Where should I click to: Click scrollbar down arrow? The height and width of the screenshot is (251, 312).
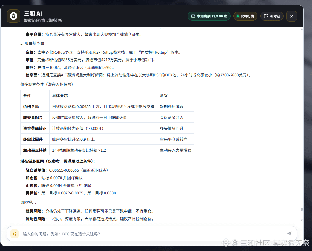click(x=302, y=220)
